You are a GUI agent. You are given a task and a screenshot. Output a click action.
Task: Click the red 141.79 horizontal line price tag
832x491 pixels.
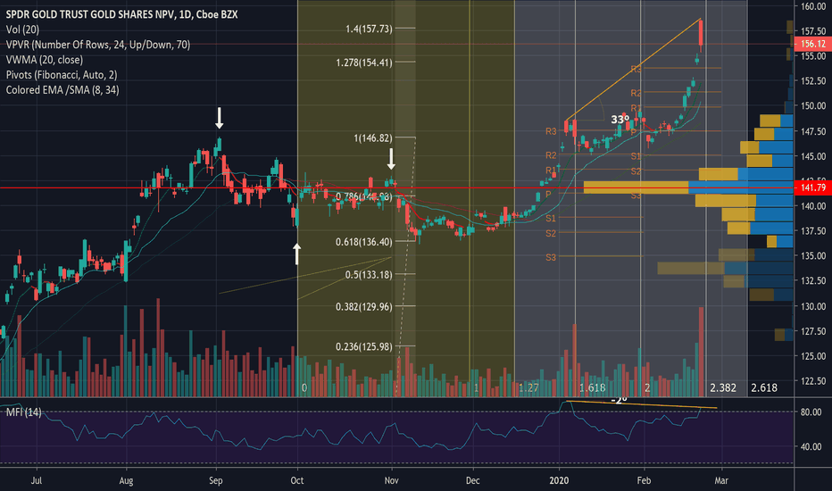coord(813,187)
